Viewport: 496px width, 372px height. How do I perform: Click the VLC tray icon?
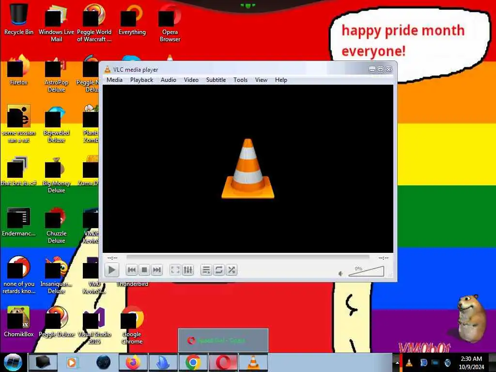pos(409,363)
